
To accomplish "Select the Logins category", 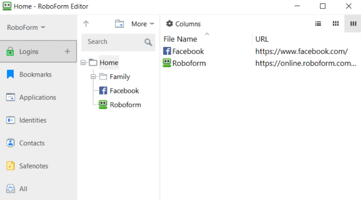I will (38, 52).
